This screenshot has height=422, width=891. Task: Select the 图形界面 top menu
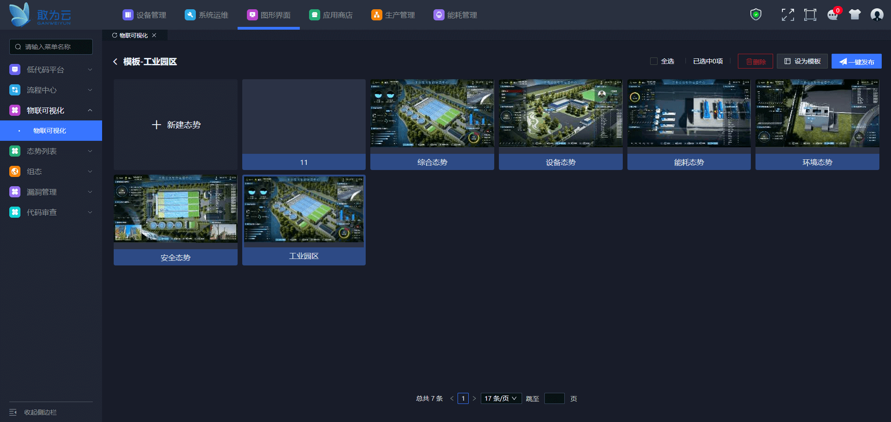click(x=269, y=15)
